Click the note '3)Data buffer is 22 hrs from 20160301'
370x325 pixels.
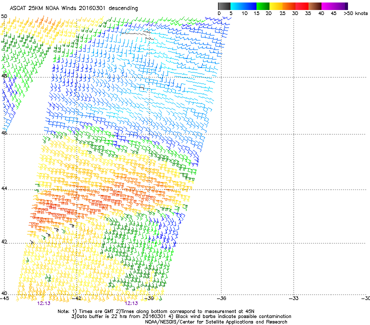(x=118, y=316)
